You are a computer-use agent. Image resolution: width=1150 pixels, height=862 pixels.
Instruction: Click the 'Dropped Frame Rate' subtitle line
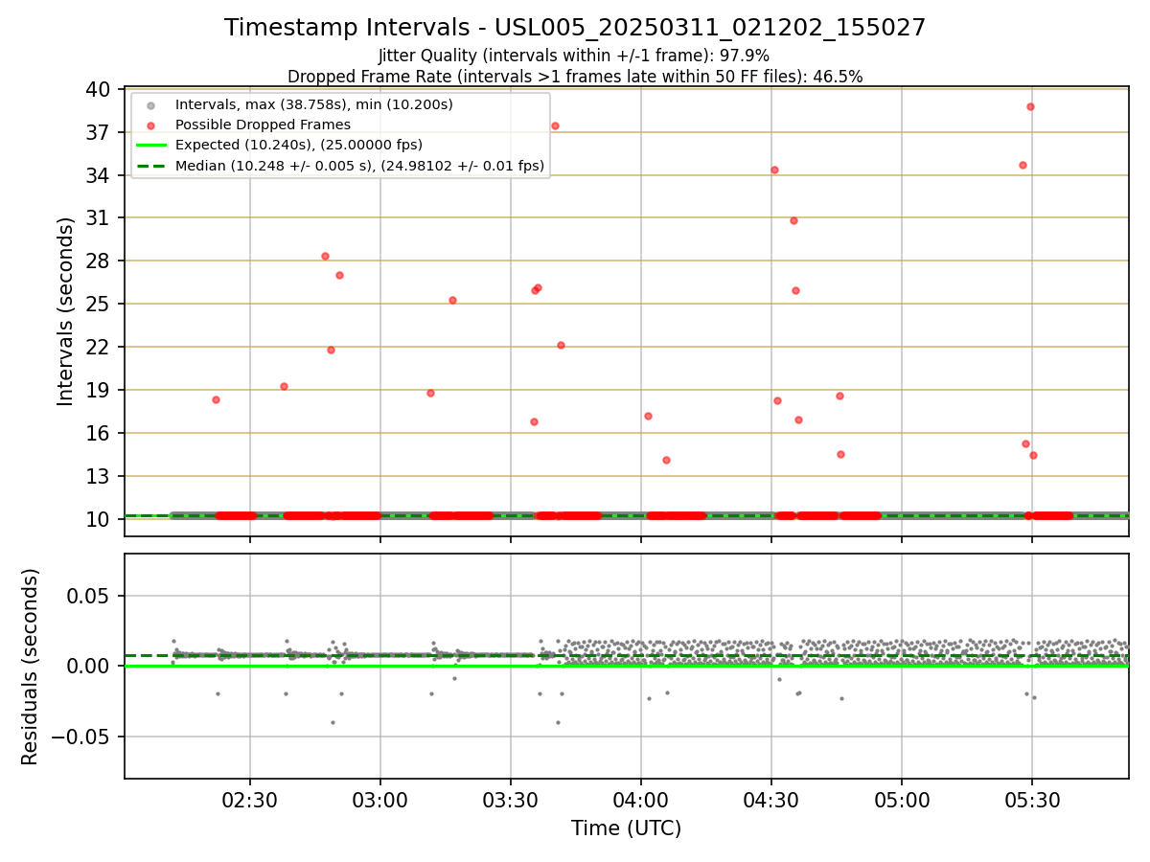point(575,77)
